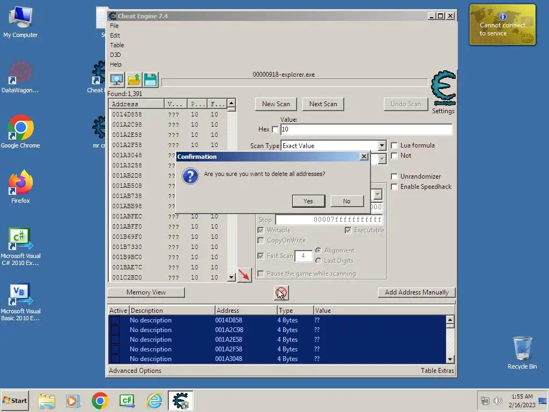Click the Start button

point(14,400)
